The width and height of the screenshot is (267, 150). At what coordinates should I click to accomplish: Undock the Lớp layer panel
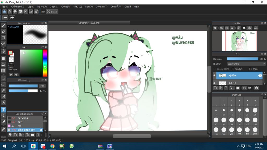tap(262, 54)
